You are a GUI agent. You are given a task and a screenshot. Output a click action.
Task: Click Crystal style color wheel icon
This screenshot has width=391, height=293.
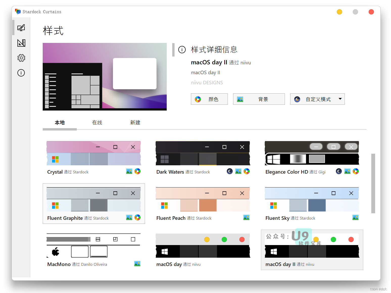point(137,171)
